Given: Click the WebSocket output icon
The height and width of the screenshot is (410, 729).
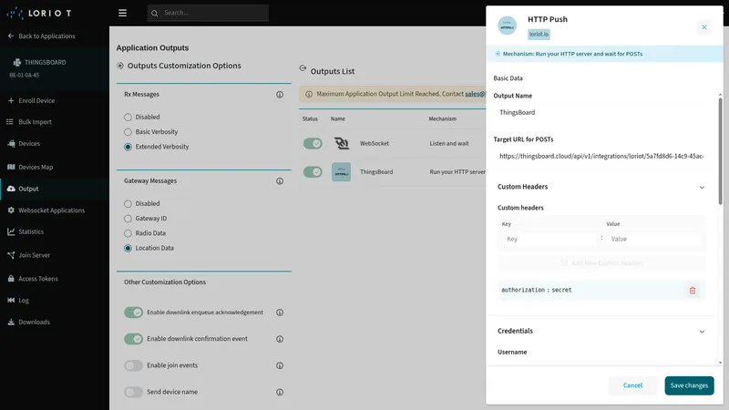Looking at the screenshot, I should click(341, 143).
